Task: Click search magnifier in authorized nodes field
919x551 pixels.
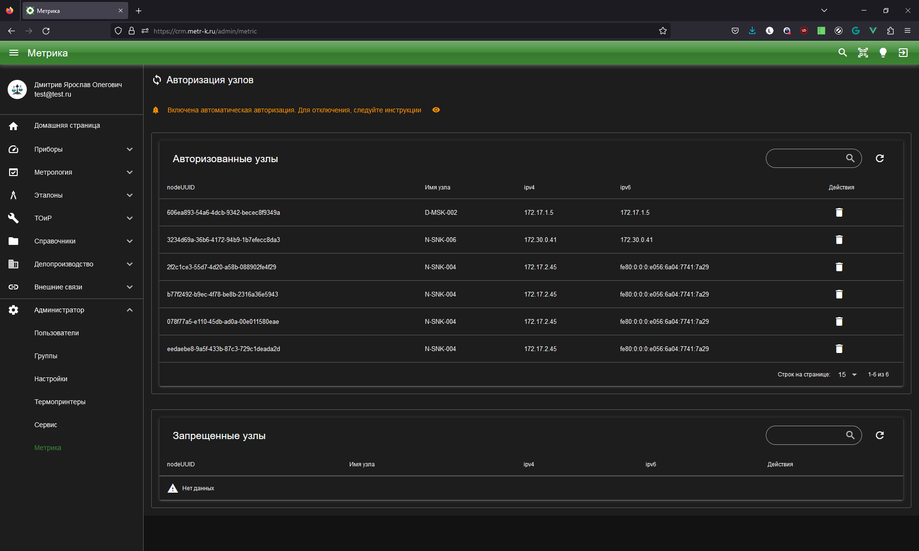Action: tap(850, 158)
